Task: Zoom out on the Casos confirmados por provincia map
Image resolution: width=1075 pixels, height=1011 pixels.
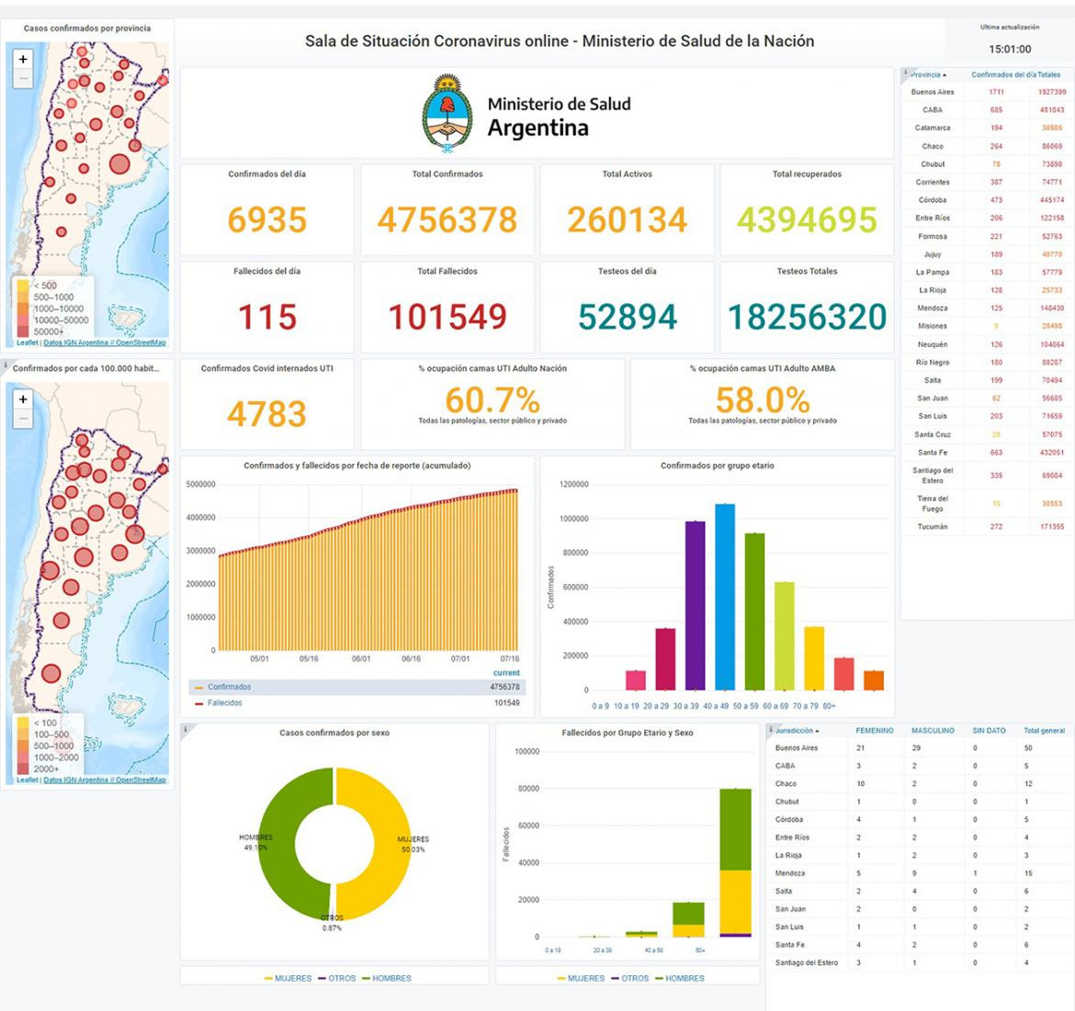Action: [23, 79]
